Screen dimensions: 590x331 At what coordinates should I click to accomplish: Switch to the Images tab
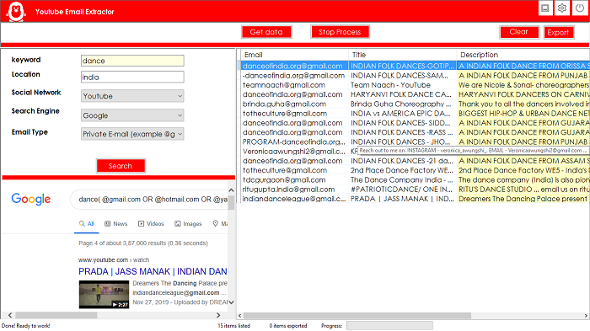point(188,224)
